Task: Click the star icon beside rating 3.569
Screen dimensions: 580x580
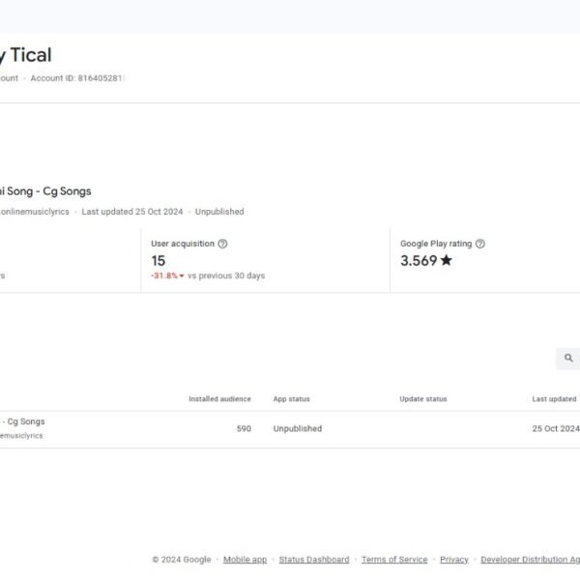Action: (446, 260)
